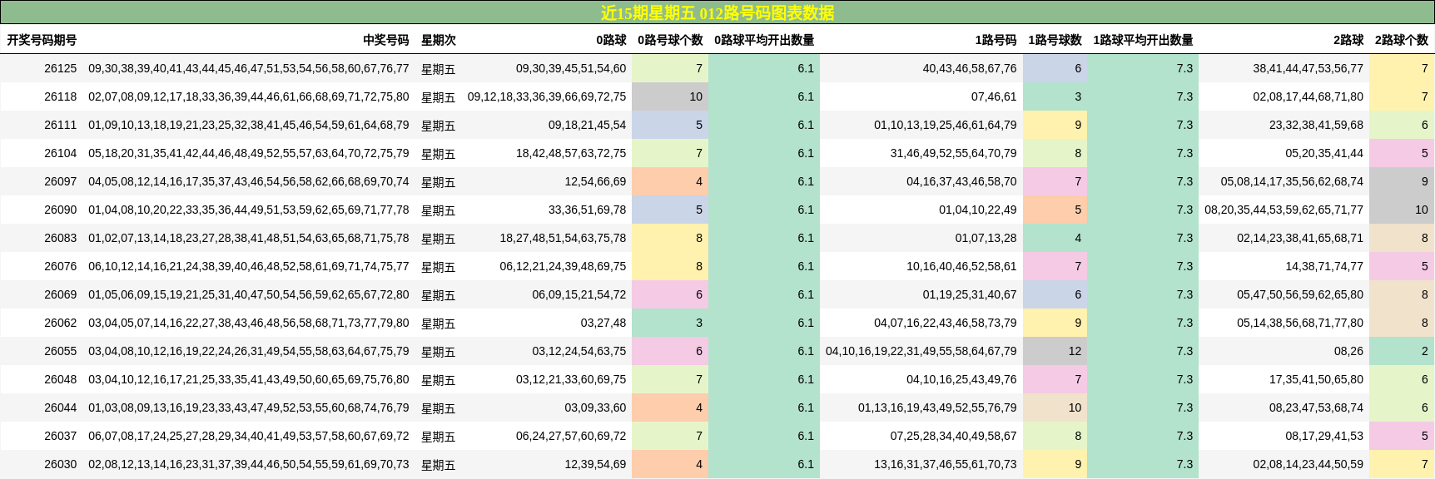
Task: Click the 1路球平均开出数量 column header
Action: [x=1143, y=40]
